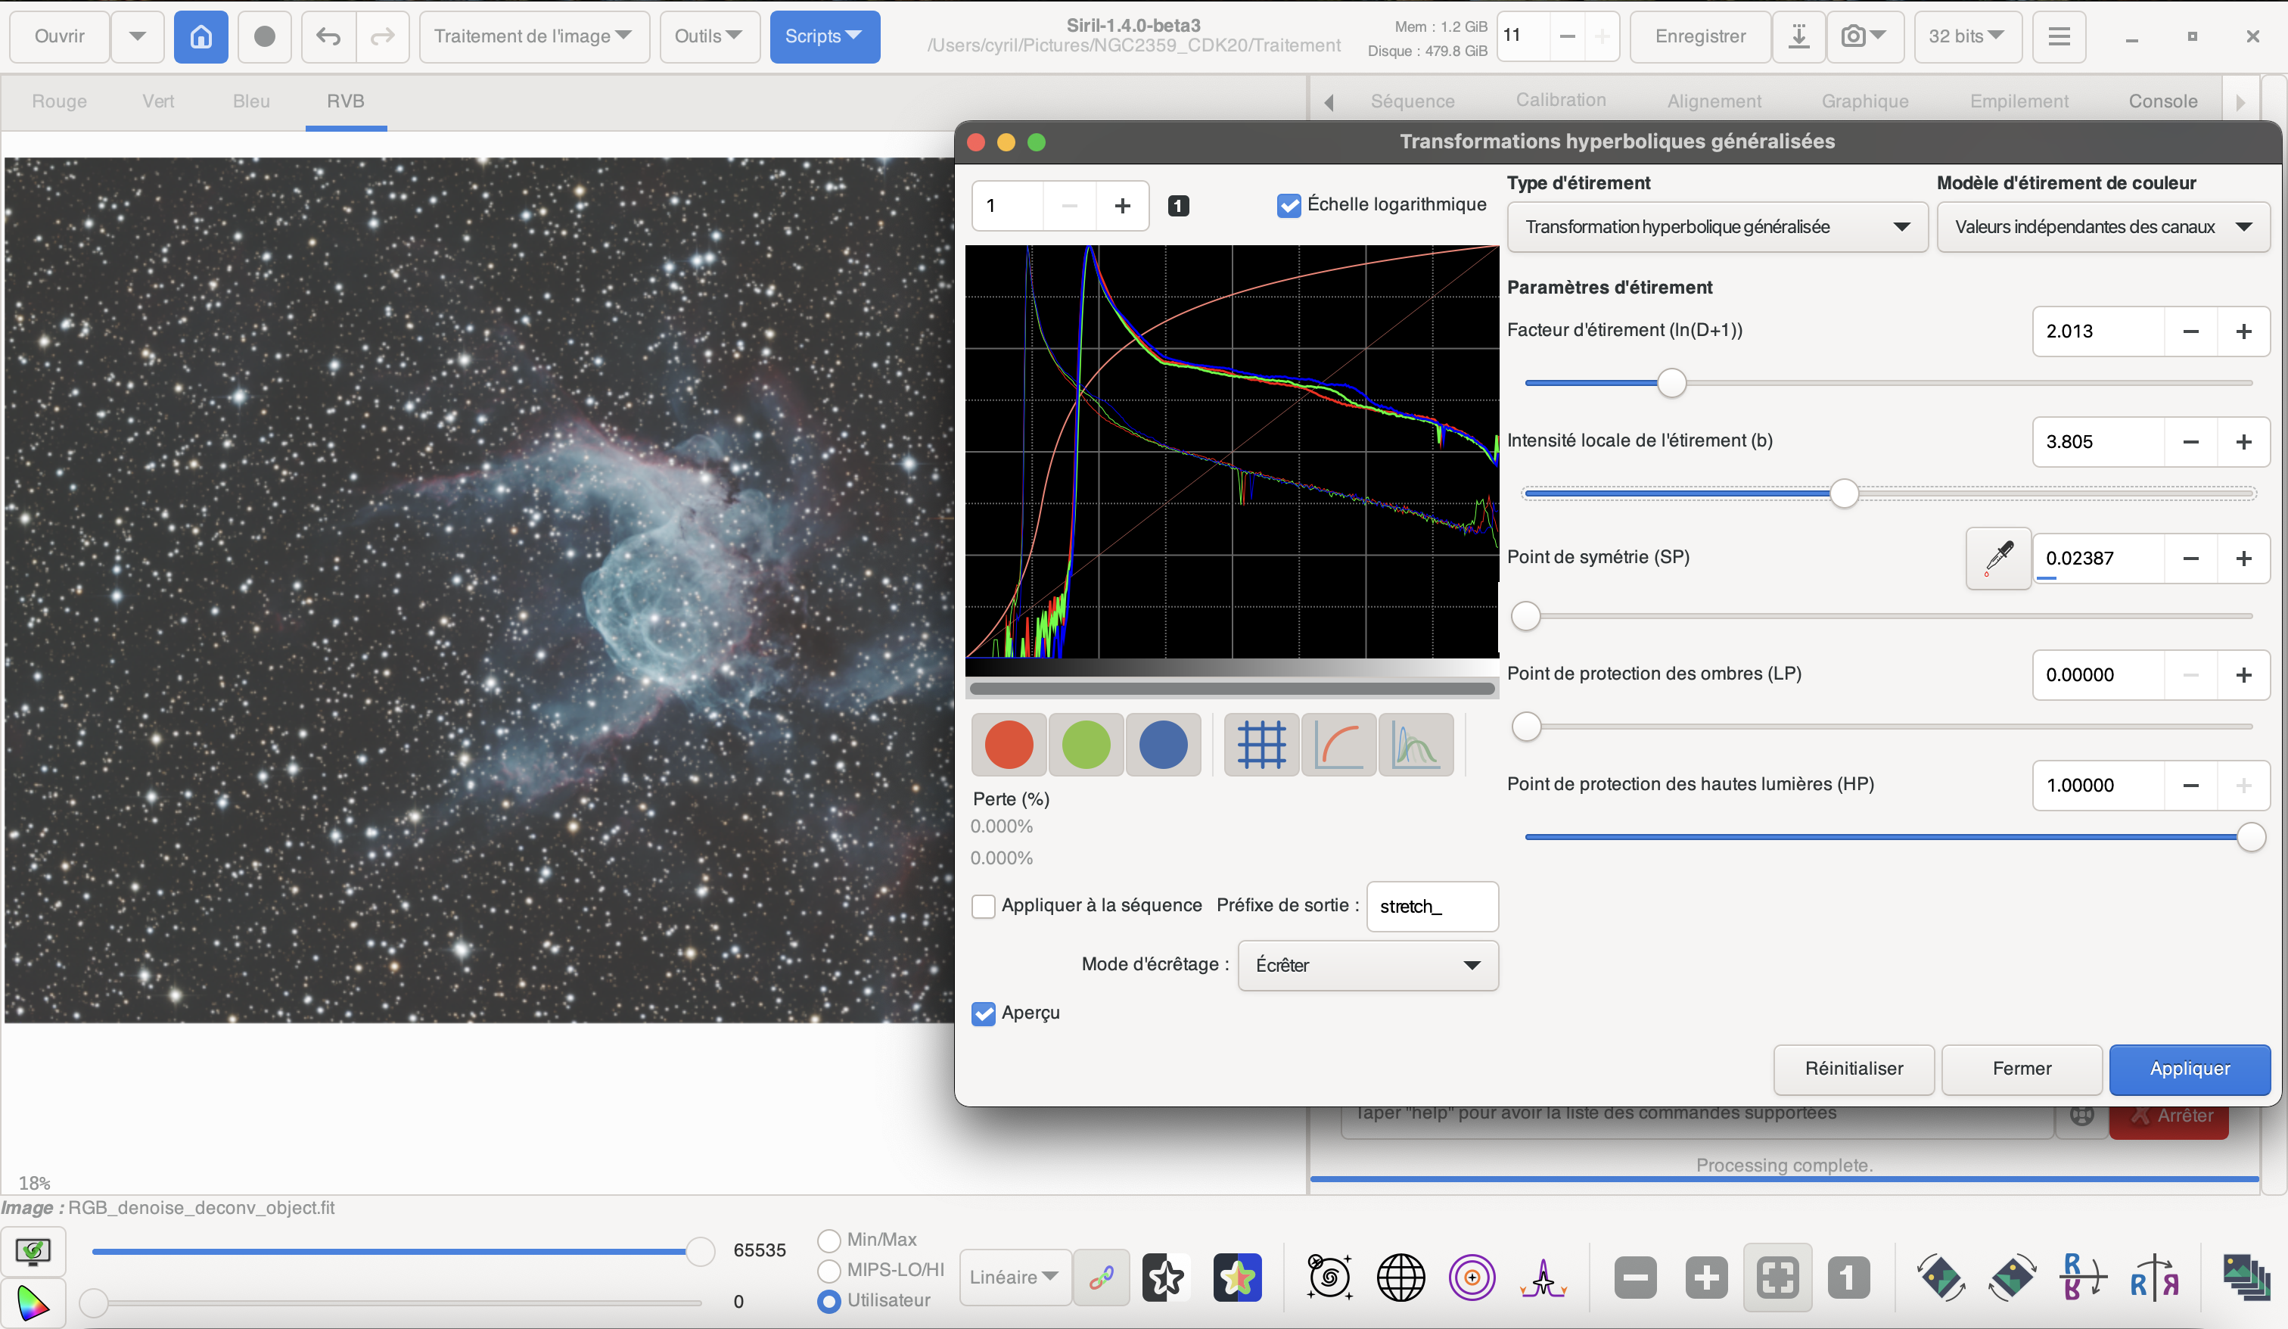The height and width of the screenshot is (1329, 2288).
Task: Open the color stretch model dropdown
Action: [2102, 227]
